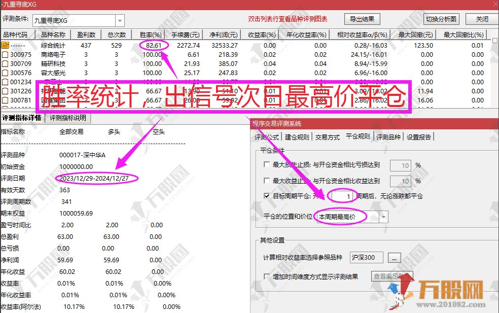Click the document icon beside code 300781
Image resolution: width=499 pixels, height=313 pixels.
pyautogui.click(x=5, y=100)
